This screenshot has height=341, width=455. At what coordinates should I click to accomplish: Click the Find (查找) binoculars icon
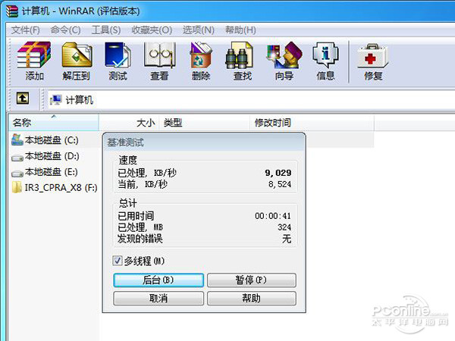[239, 55]
